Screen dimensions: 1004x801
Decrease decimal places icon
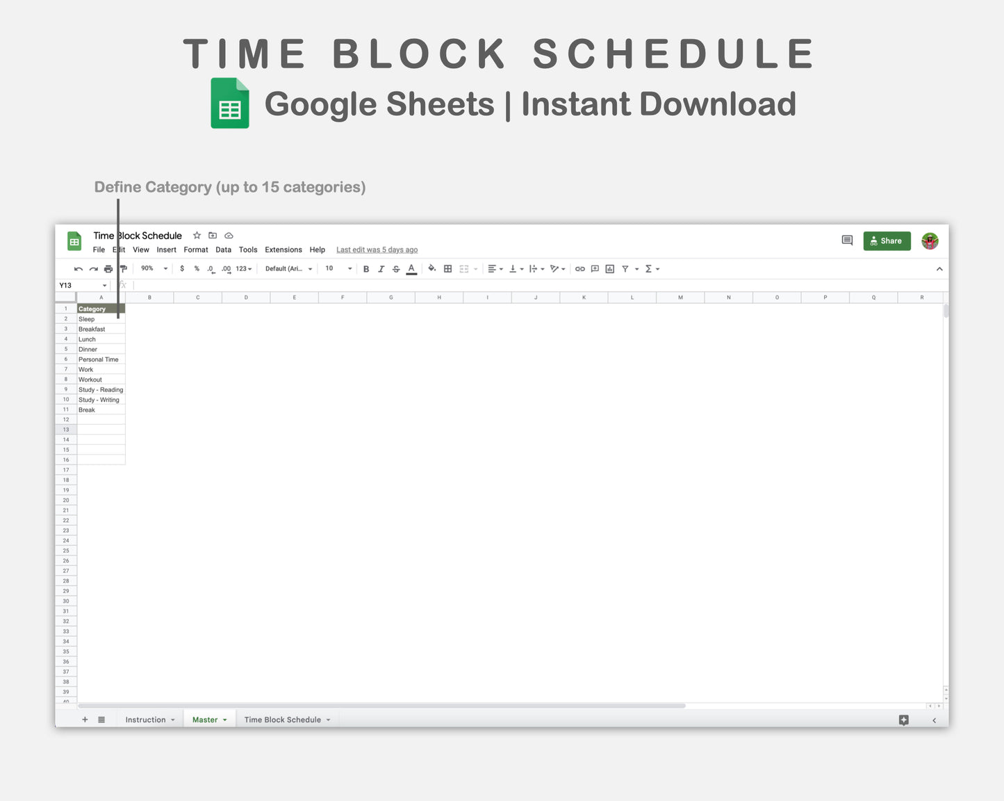211,269
